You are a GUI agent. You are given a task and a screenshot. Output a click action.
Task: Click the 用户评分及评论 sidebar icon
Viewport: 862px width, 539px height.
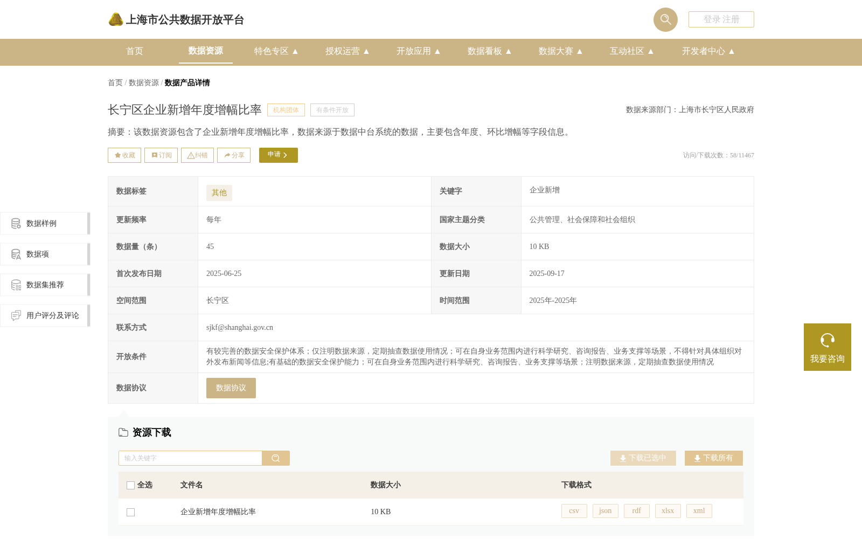coord(16,316)
